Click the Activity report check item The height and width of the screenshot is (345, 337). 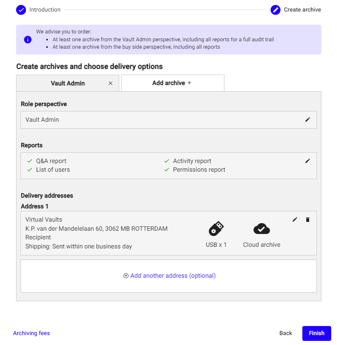pos(192,161)
